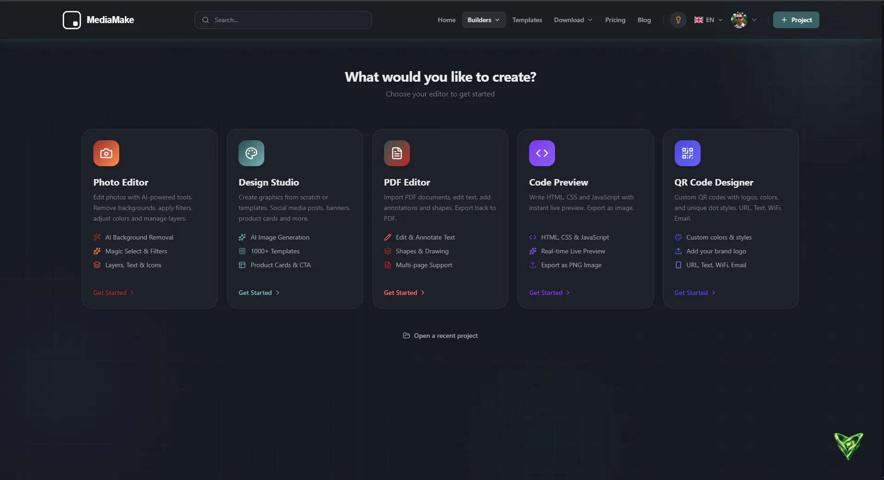
Task: Click the "Add your brand logo" feature text
Action: [716, 251]
